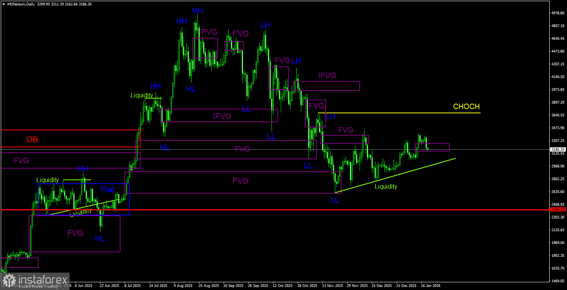Click the 31 Dec 2025 date label
Screen dimensions: 567x290
pyautogui.click(x=407, y=286)
